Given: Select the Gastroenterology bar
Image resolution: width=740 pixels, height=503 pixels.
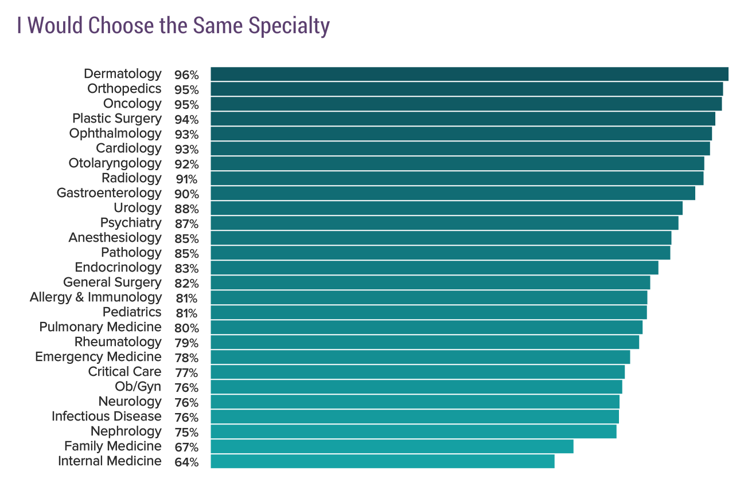Looking at the screenshot, I should pyautogui.click(x=453, y=193).
